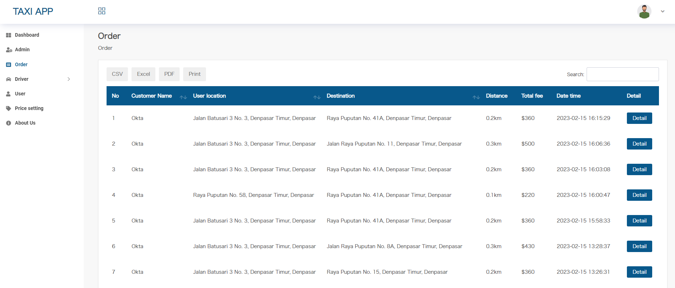Click destination Raya Puputan No. 15
Image resolution: width=675 pixels, height=288 pixels.
coord(387,272)
